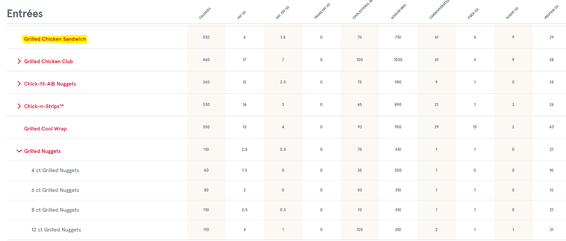
Task: Click the CALORIES column header
Action: (x=205, y=14)
